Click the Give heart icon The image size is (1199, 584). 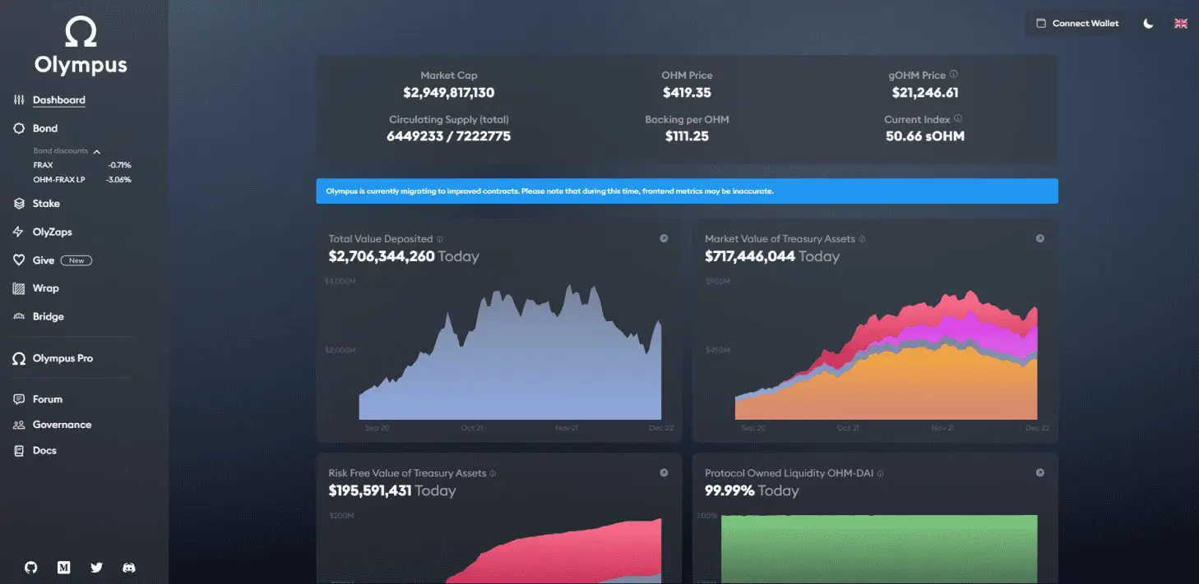19,260
